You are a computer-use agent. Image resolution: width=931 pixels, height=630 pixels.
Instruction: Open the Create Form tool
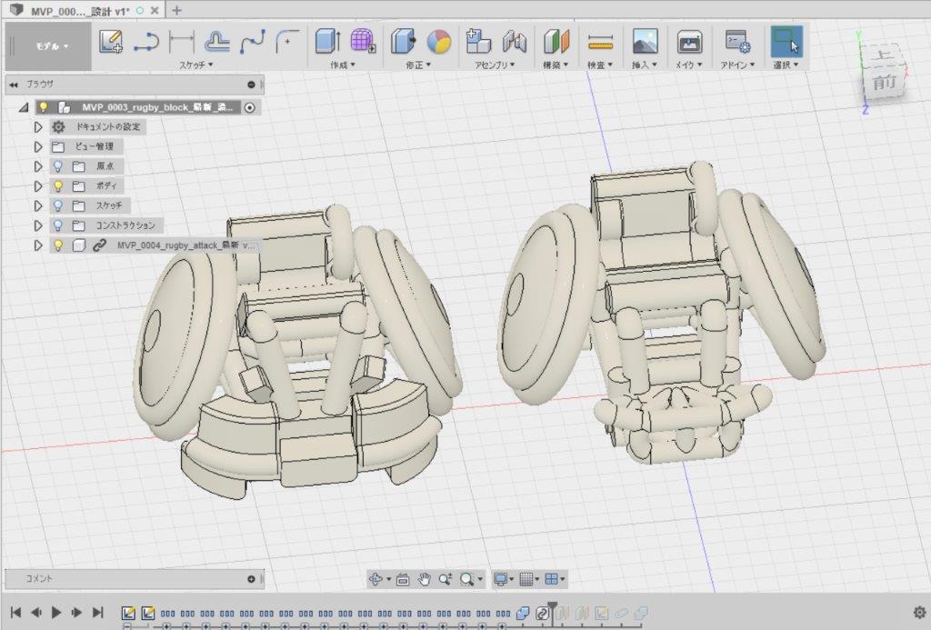coord(363,42)
